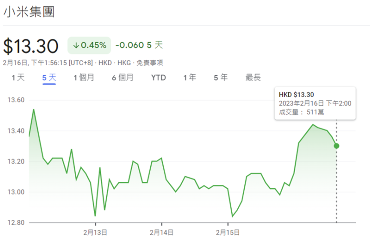Click the down arrow in the 0.45% badge
Screen dimensions: 370x245
click(76, 45)
